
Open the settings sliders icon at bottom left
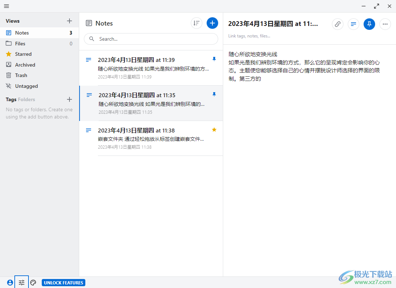(x=21, y=282)
